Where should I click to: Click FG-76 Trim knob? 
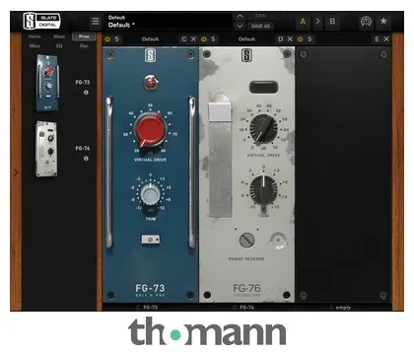point(263,190)
